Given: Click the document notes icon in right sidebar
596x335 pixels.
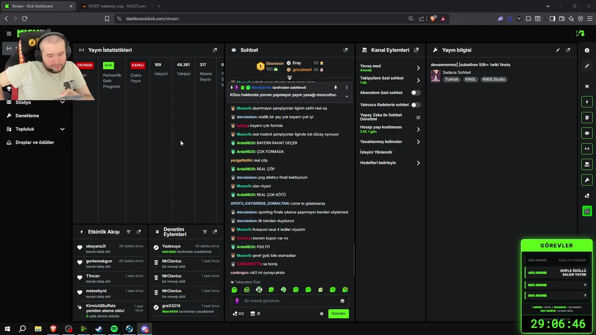Looking at the screenshot, I should (x=587, y=118).
